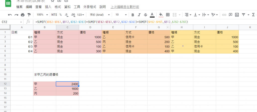Open the 編輯 menu
Screen dimensions: 257x112
(29, 7)
